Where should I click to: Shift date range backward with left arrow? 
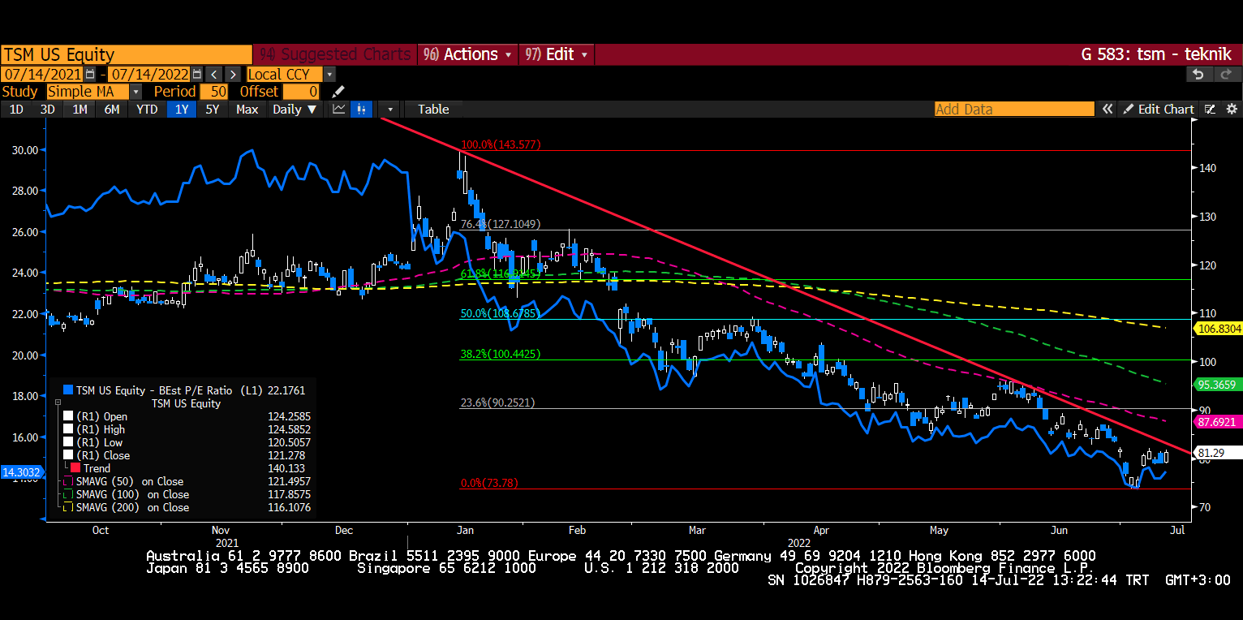tap(213, 74)
